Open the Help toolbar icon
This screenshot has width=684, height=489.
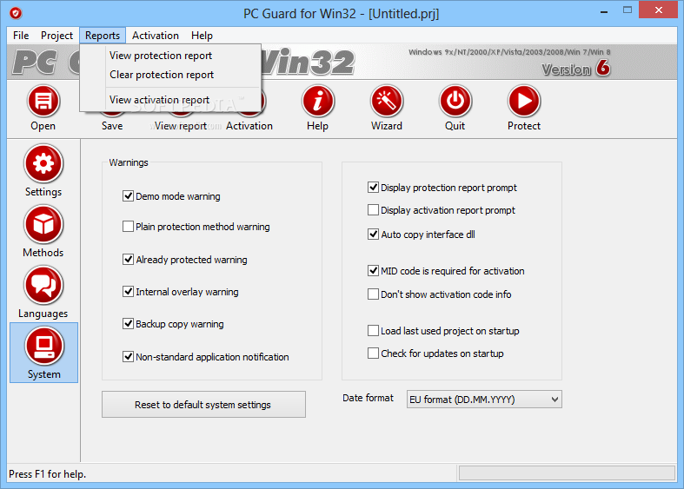pyautogui.click(x=317, y=101)
